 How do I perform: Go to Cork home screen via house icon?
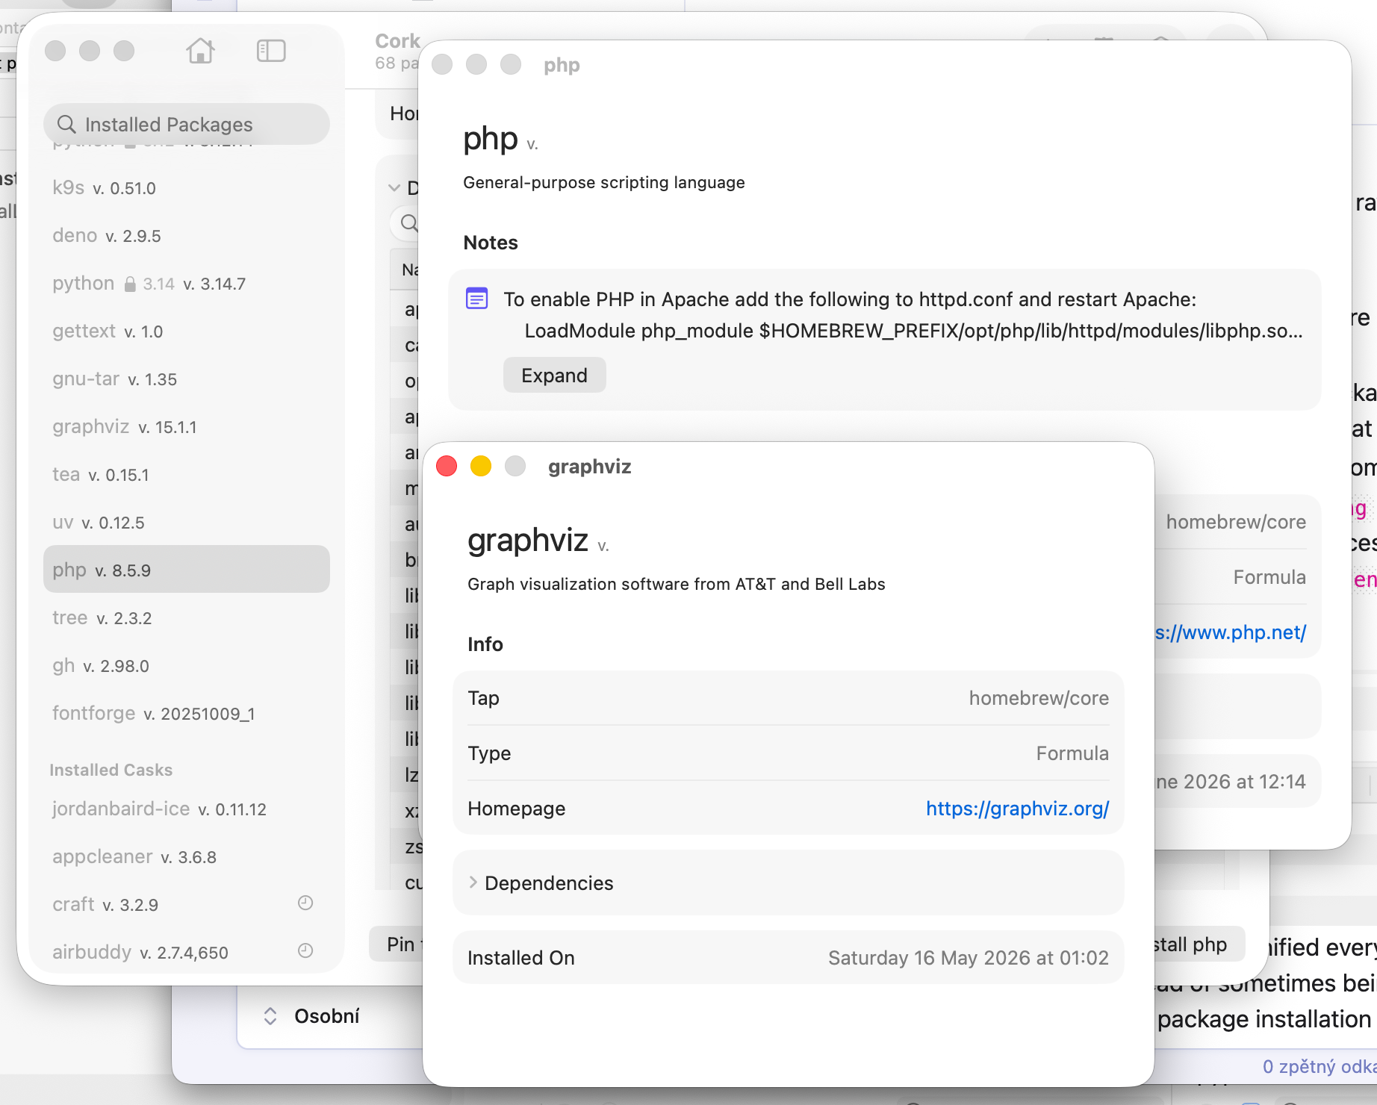click(200, 51)
